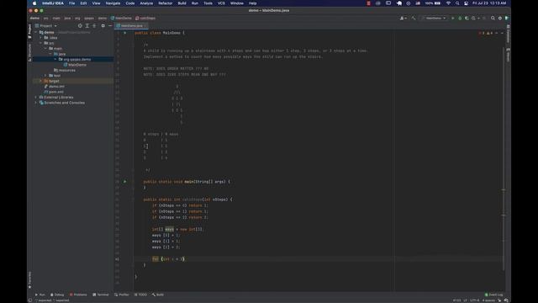This screenshot has height=303, width=538.
Task: Expand Scratches and Consoles node
Action: [36, 103]
